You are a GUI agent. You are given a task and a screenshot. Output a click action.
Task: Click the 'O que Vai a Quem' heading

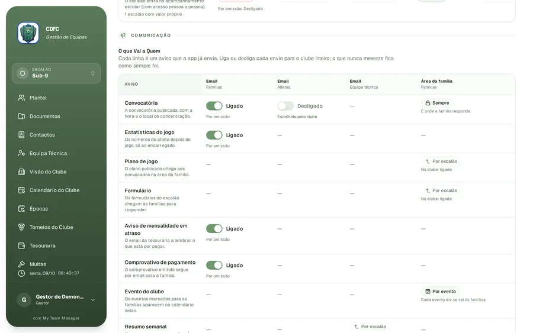[139, 51]
